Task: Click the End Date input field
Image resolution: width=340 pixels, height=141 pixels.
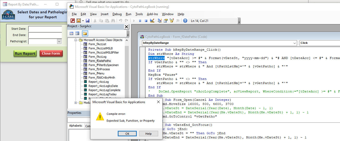Action: 45,35
